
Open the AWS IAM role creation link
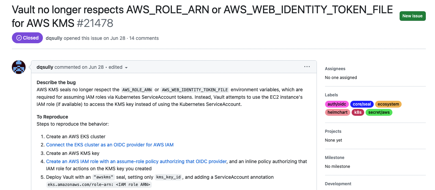[136, 161]
